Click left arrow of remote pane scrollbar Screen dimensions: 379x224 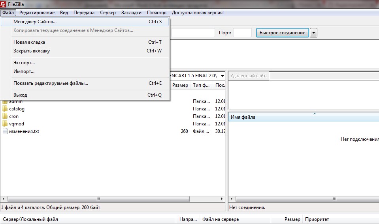[232, 199]
